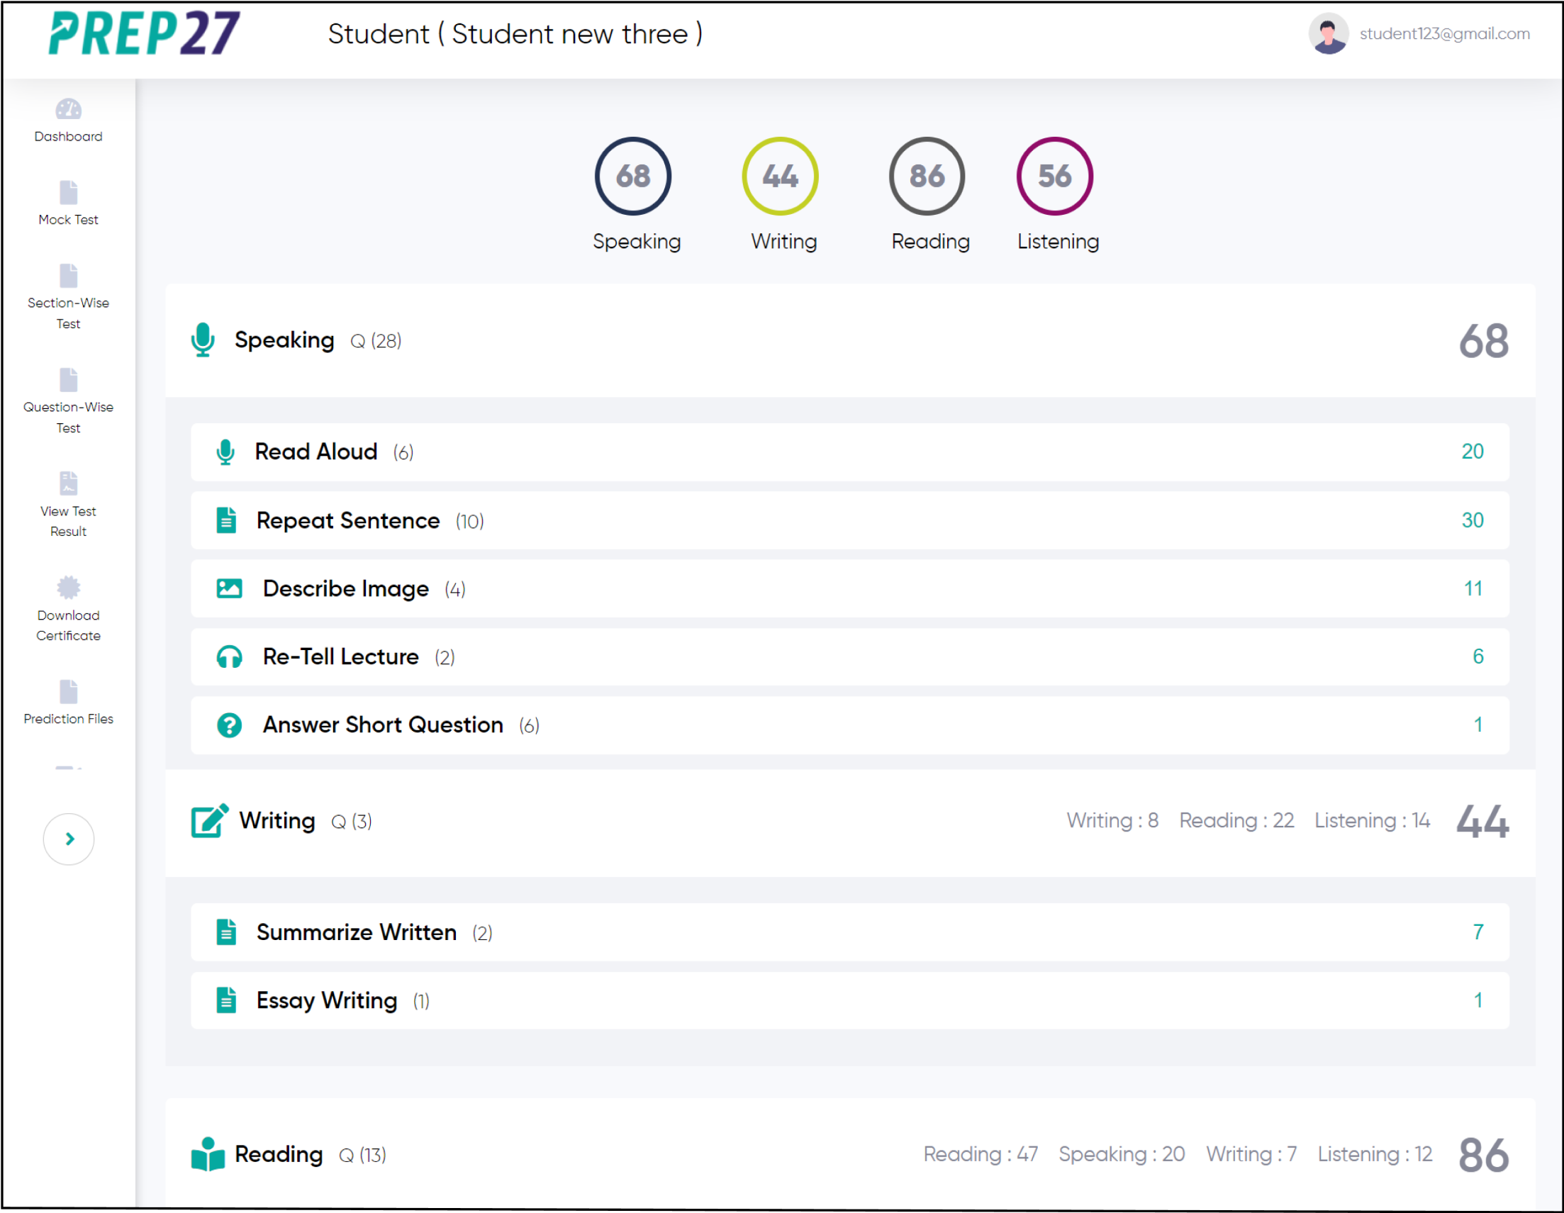Select the Section-Wise Test icon

[x=69, y=276]
